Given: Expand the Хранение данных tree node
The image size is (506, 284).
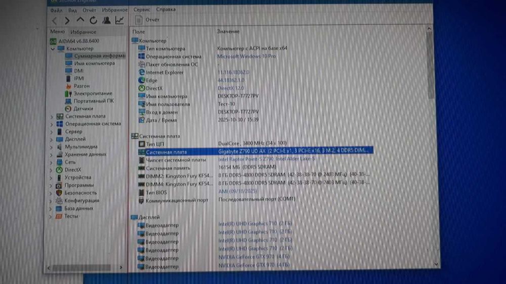Looking at the screenshot, I should (x=52, y=155).
